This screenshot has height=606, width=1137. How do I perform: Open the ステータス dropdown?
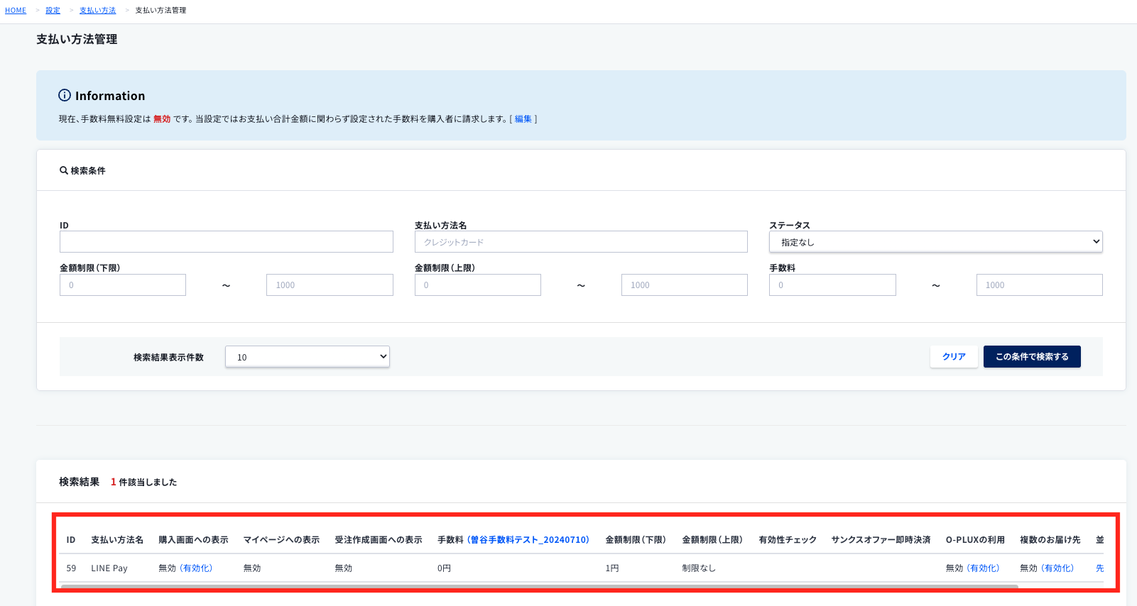coord(935,242)
